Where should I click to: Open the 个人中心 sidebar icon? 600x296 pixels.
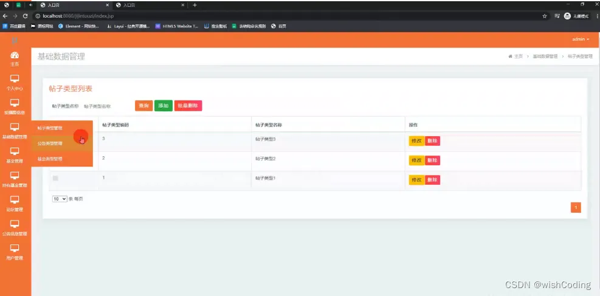point(15,79)
